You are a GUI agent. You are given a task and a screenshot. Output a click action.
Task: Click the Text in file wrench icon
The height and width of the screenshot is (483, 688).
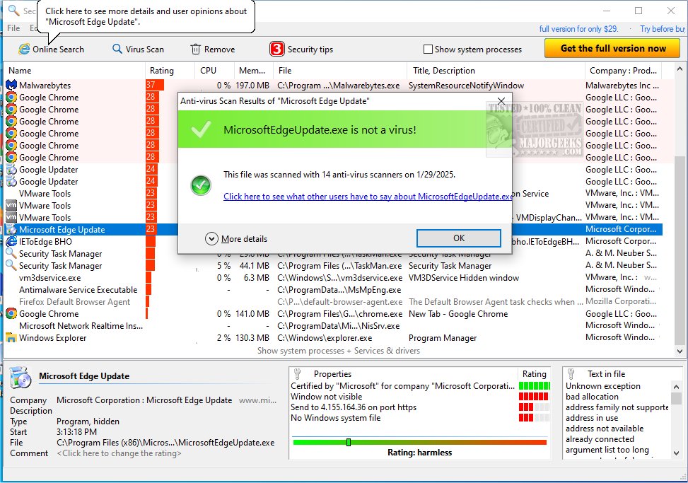click(571, 374)
